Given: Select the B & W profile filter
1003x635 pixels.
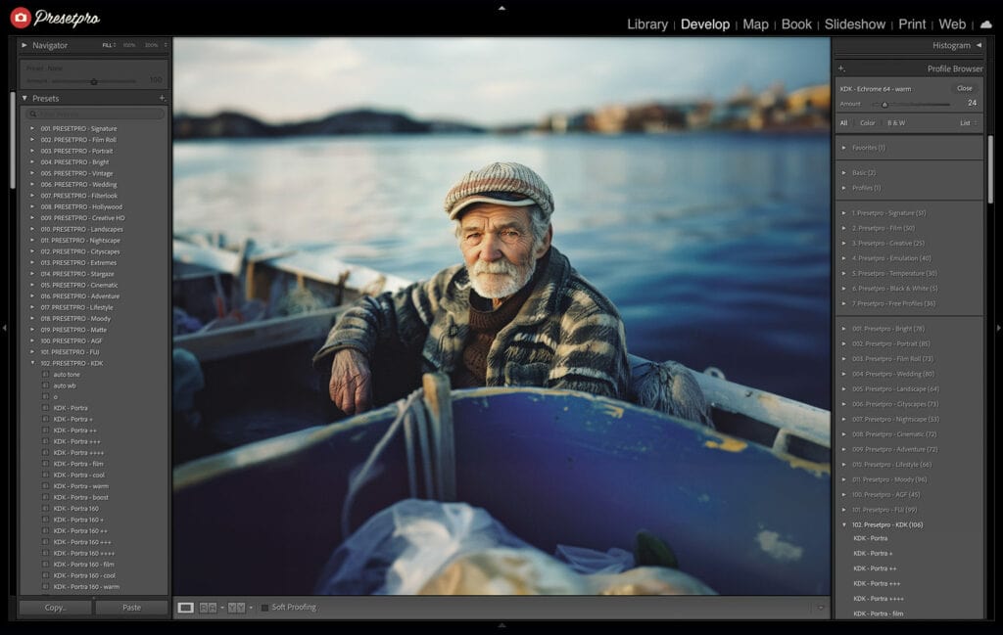Looking at the screenshot, I should (895, 123).
